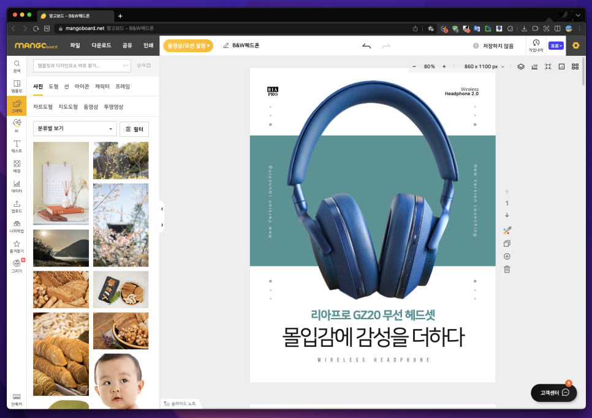The width and height of the screenshot is (592, 418).
Task: Open the 파일 menu
Action: click(75, 45)
